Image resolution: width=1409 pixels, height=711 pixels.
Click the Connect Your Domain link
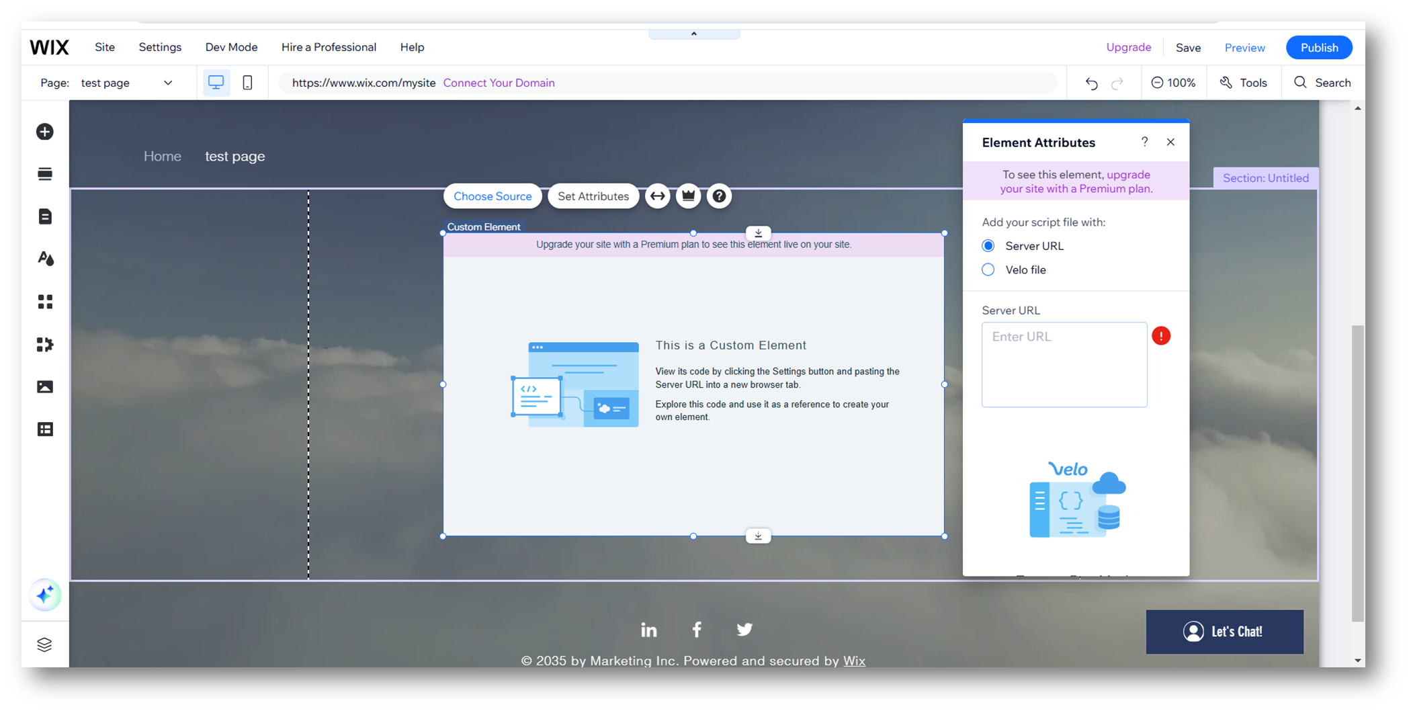[499, 82]
